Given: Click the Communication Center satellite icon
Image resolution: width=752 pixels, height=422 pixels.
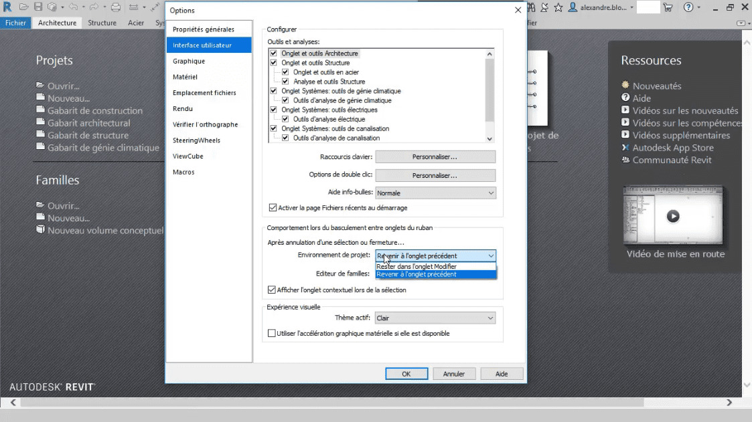Looking at the screenshot, I should [544, 7].
